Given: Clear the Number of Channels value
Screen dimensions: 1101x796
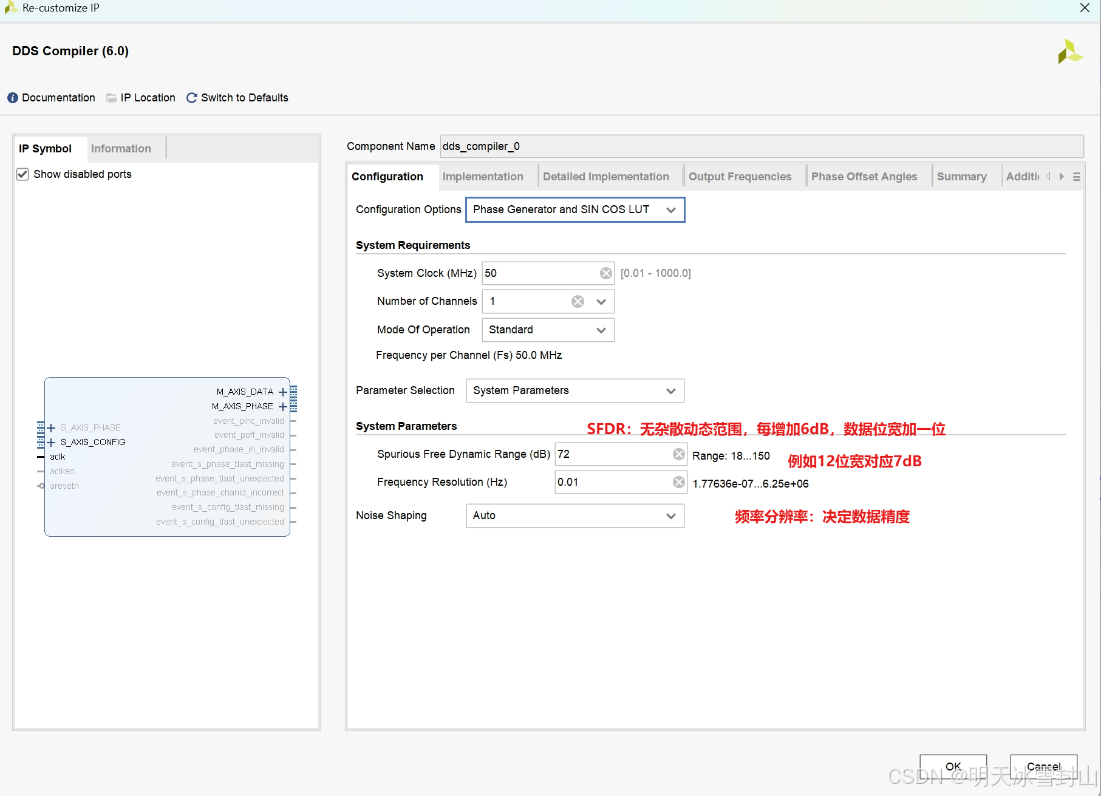Looking at the screenshot, I should point(578,302).
